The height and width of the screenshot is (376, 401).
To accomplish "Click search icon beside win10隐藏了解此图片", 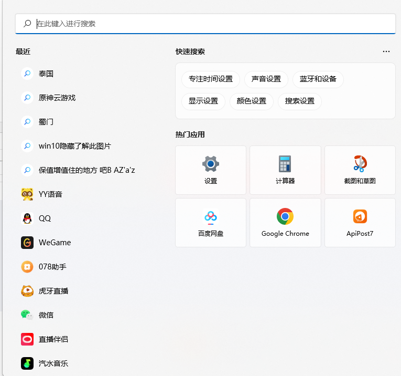I will (27, 146).
